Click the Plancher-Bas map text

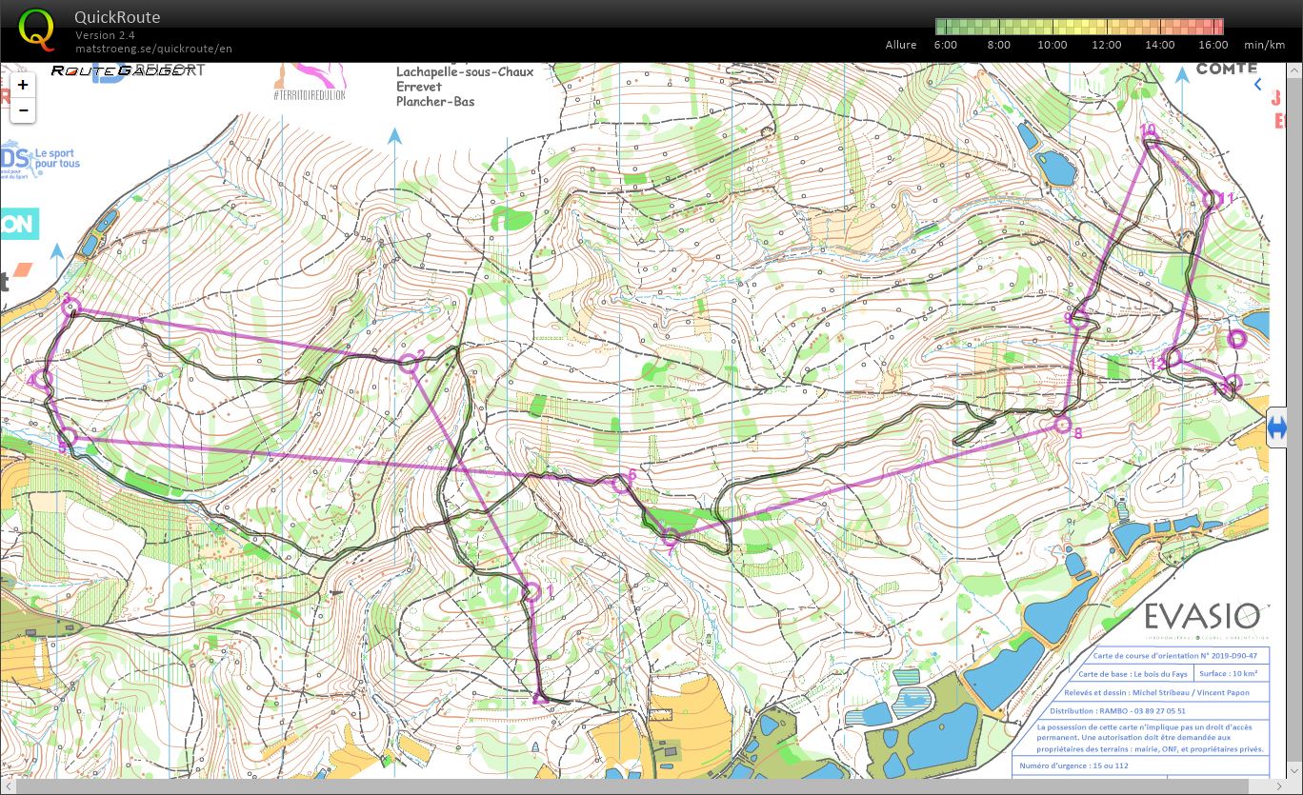click(x=435, y=101)
